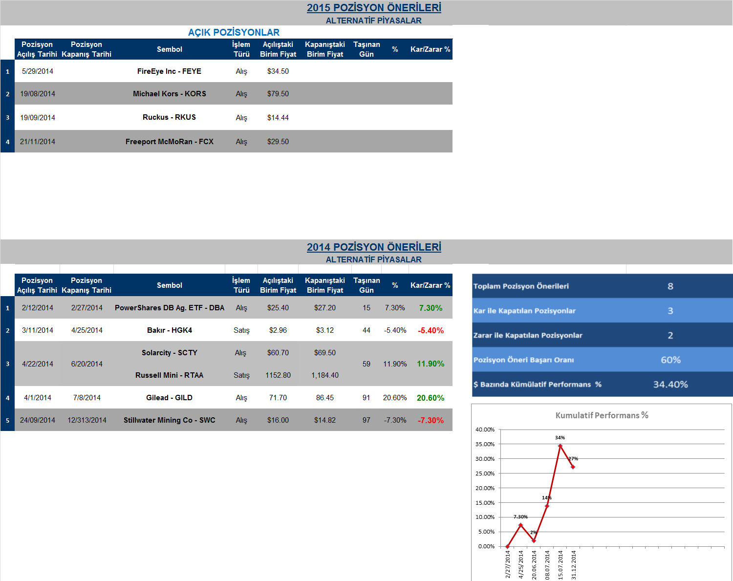Select the 6/20/2014 closing date cell
This screenshot has width=733, height=581.
tap(87, 364)
